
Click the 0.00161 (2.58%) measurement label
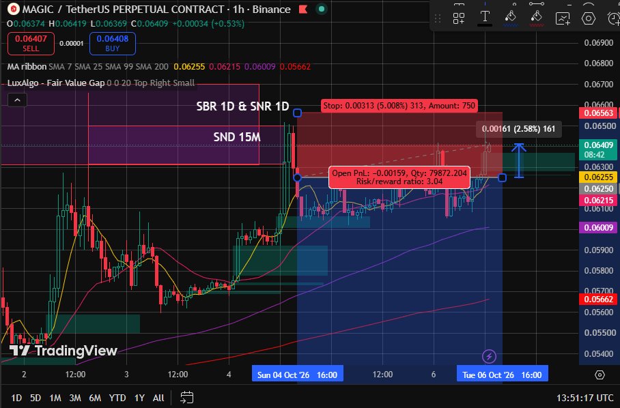pyautogui.click(x=518, y=129)
